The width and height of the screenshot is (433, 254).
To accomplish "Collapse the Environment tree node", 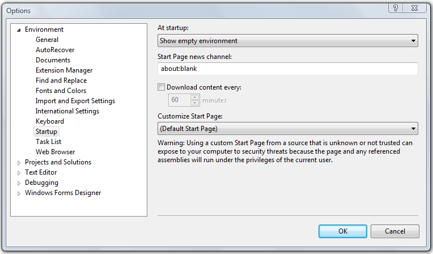I will coord(19,29).
